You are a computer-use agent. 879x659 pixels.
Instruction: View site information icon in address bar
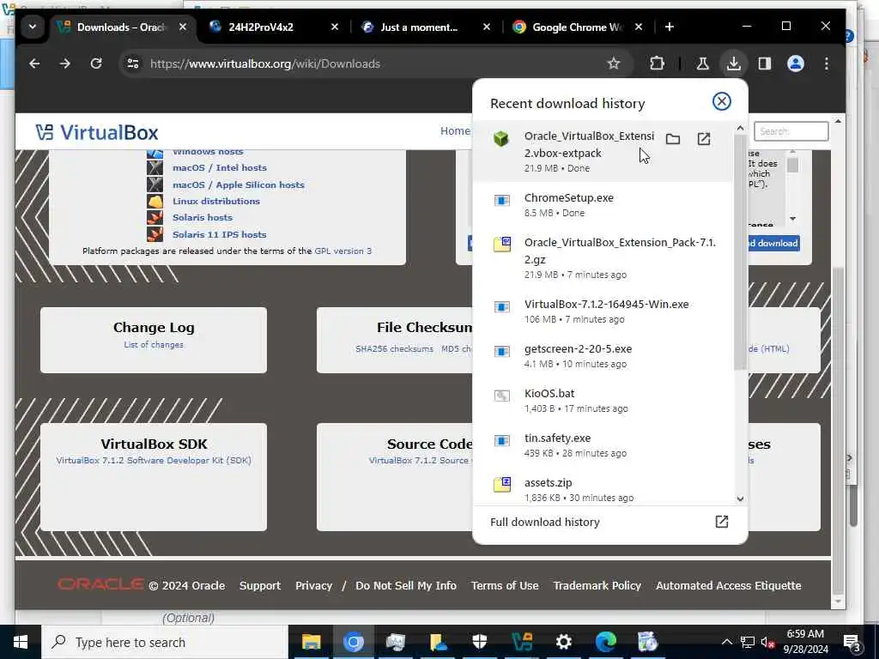(x=133, y=63)
